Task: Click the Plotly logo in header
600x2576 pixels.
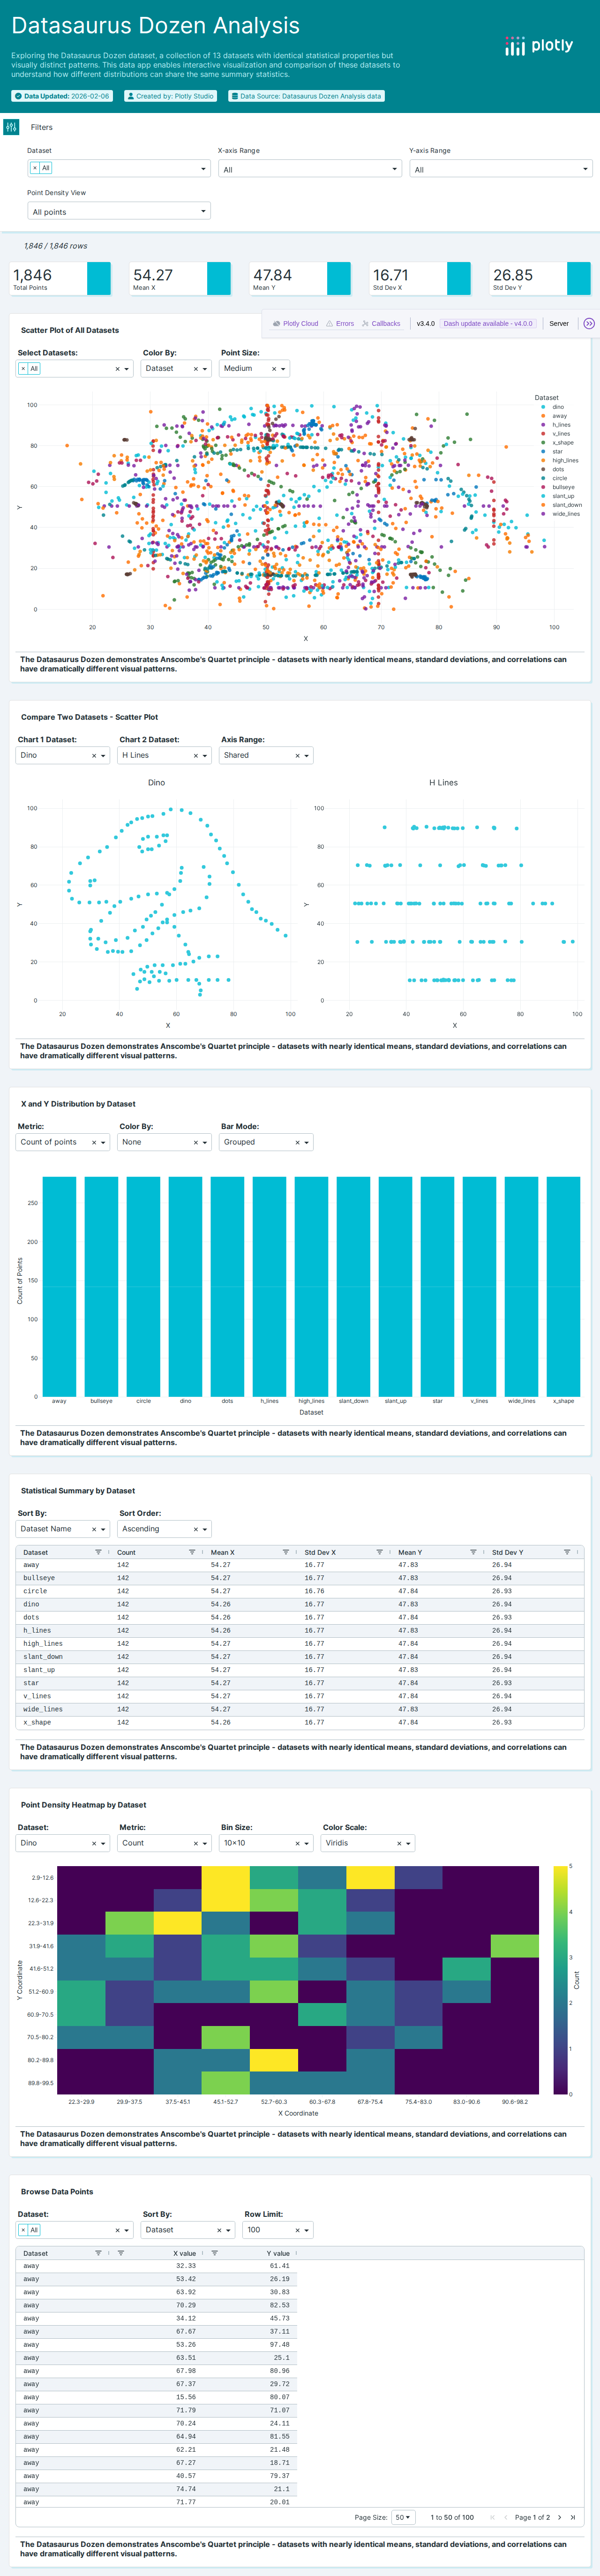Action: (x=539, y=46)
